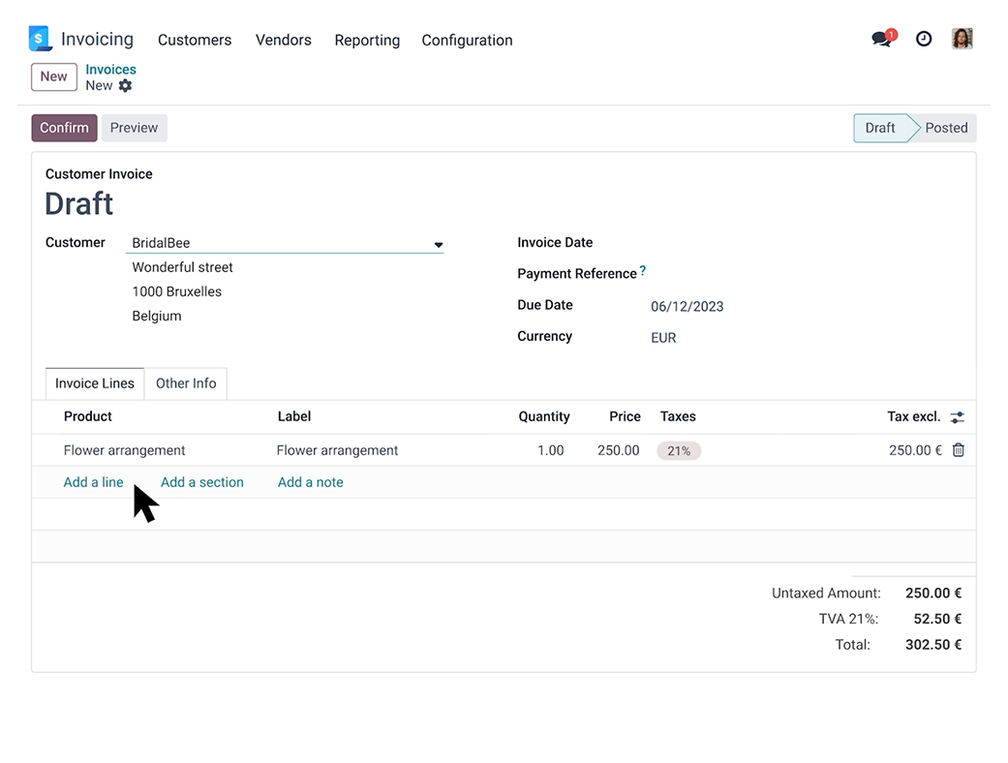Click the Invoicing app logo icon
The image size is (1008, 763).
pyautogui.click(x=39, y=39)
